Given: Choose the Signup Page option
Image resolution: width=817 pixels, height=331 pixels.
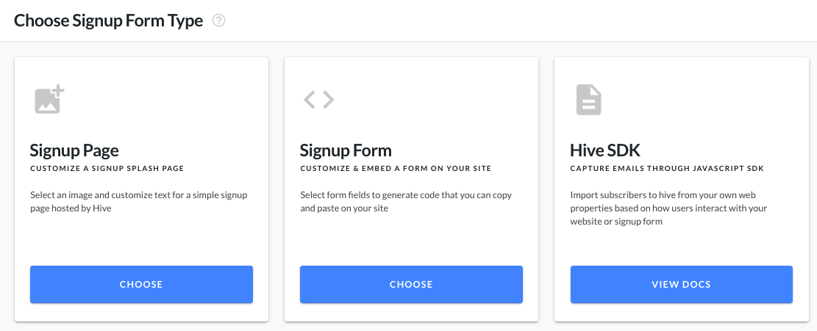Looking at the screenshot, I should pos(141,284).
